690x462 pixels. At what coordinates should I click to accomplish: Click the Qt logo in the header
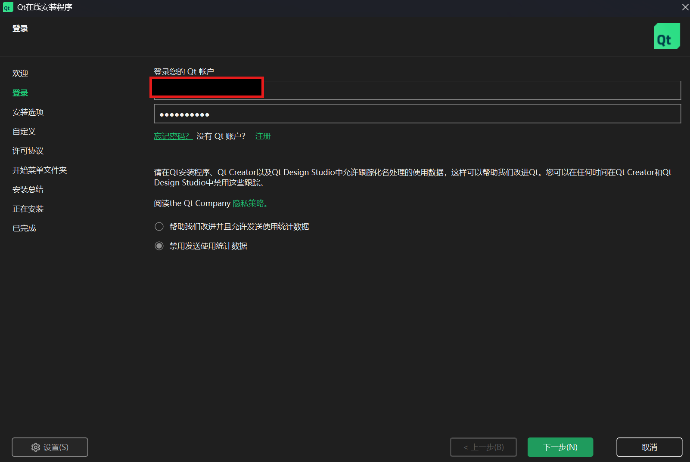pyautogui.click(x=667, y=36)
